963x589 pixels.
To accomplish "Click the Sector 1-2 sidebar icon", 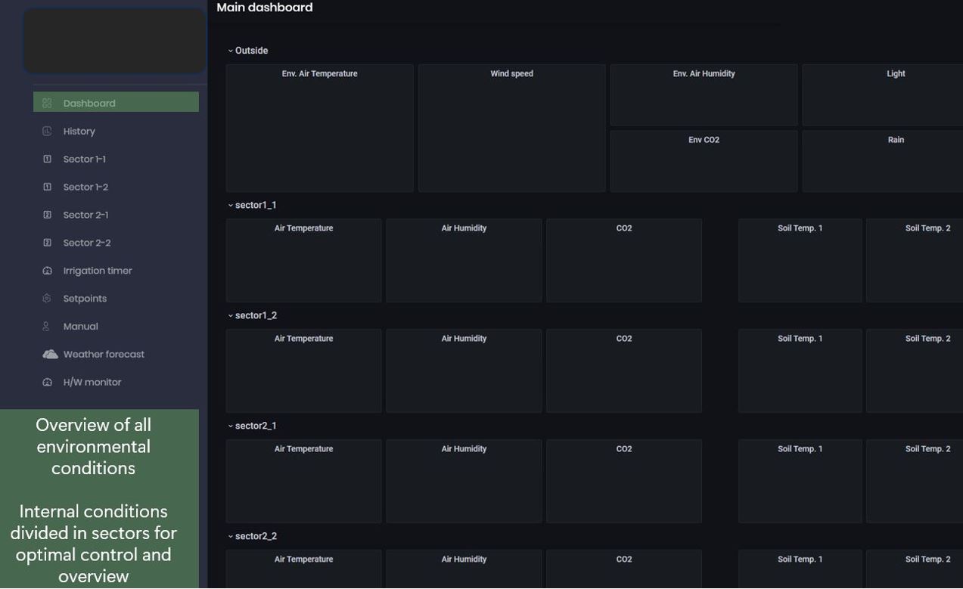I will coord(47,187).
